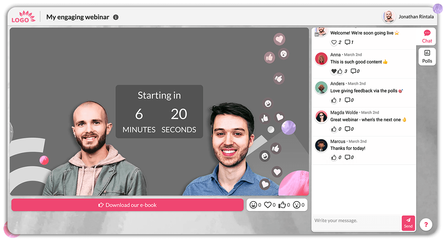Toggle heart on the Welcome message
This screenshot has height=240, width=446.
point(334,42)
